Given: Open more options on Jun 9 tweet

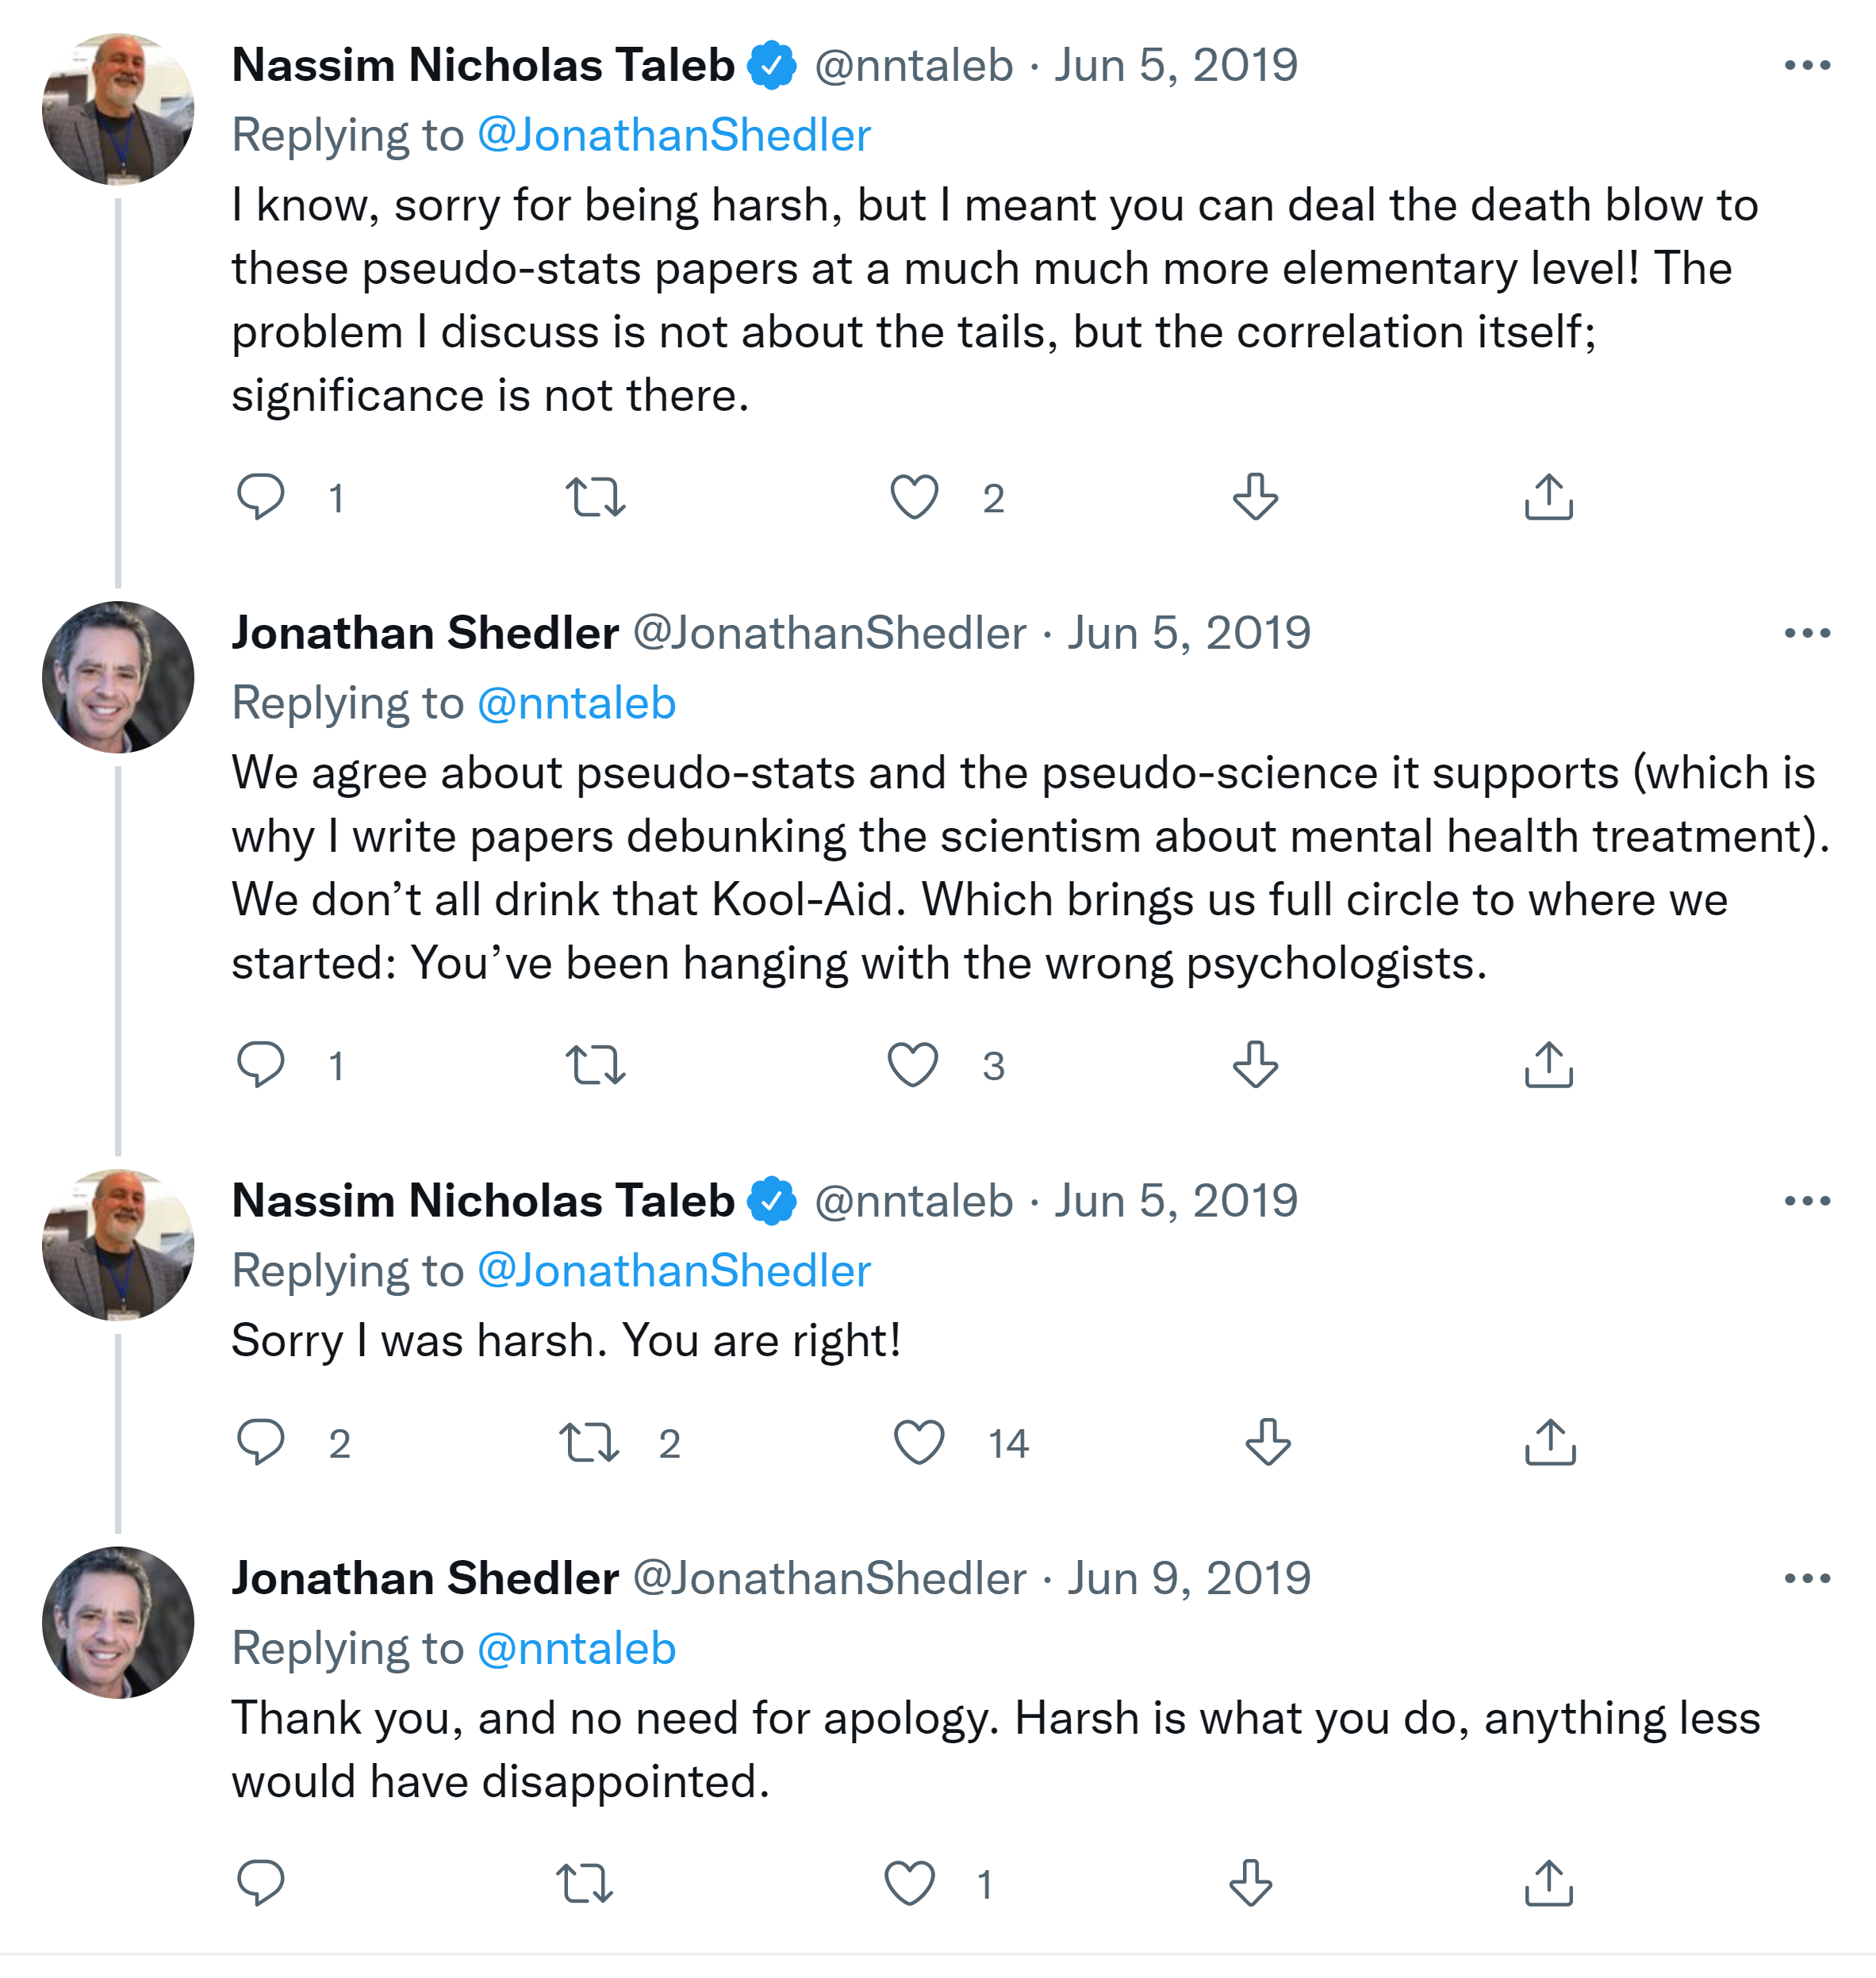Looking at the screenshot, I should (x=1806, y=1579).
